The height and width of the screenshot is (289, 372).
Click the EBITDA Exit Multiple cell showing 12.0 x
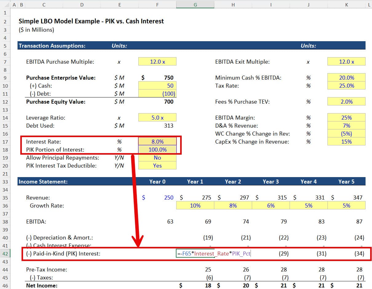click(346, 61)
